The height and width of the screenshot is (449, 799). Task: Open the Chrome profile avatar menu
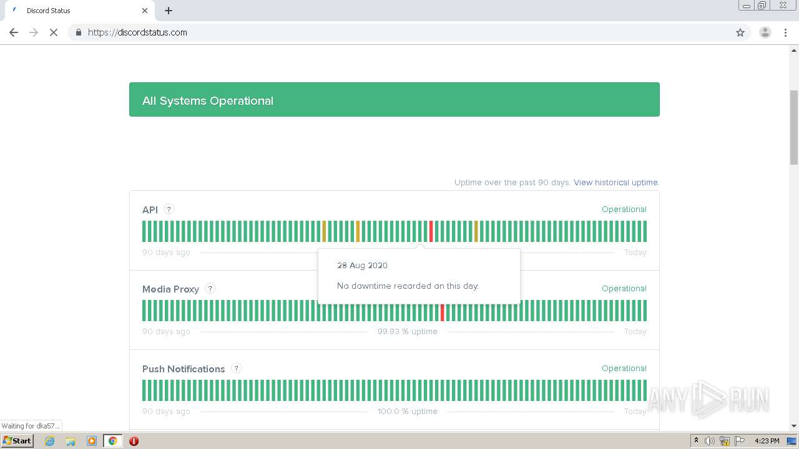765,32
